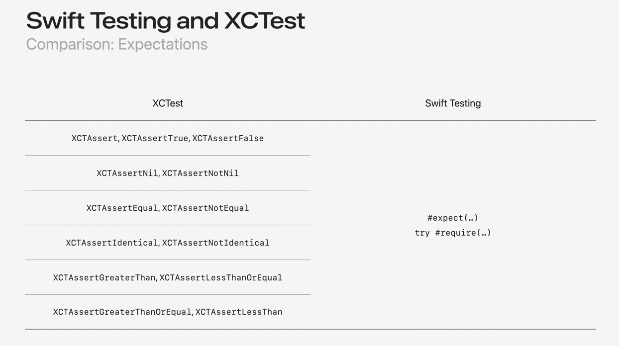Image resolution: width=619 pixels, height=346 pixels.
Task: Click the Swift Testing column header
Action: (453, 103)
